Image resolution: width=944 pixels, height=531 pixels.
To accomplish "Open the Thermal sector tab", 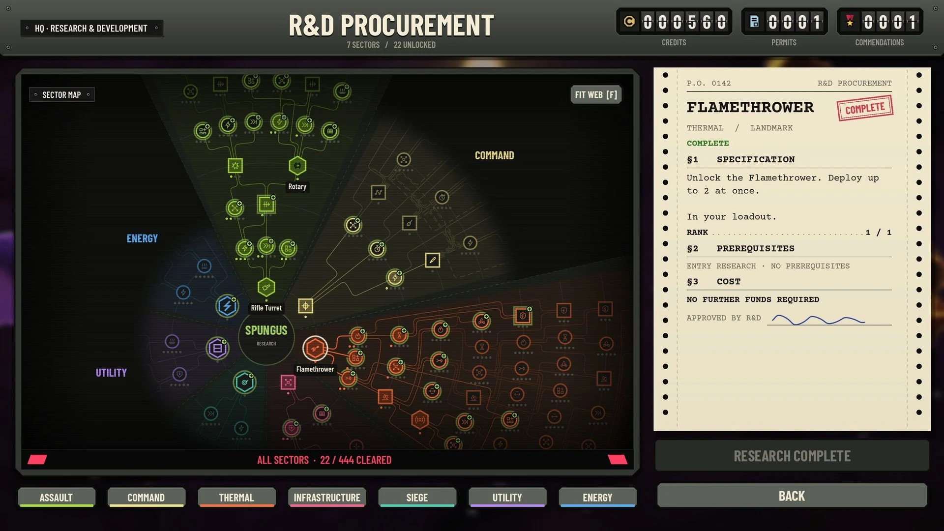I will point(236,498).
